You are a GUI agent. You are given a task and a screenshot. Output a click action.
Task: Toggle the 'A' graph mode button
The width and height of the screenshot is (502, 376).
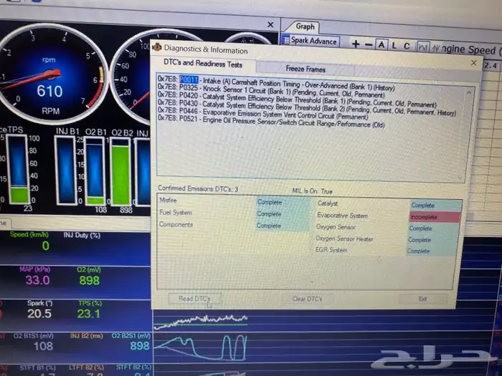(382, 44)
